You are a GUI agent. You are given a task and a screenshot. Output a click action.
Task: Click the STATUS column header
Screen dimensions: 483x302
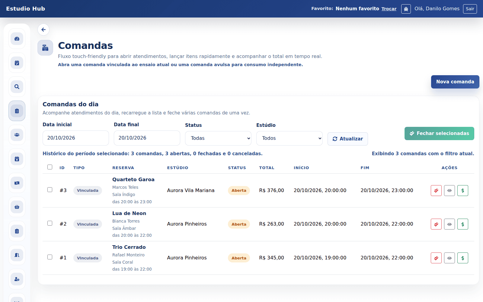[237, 168]
